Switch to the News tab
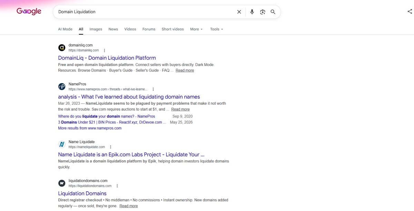This screenshot has width=414, height=211. [113, 29]
